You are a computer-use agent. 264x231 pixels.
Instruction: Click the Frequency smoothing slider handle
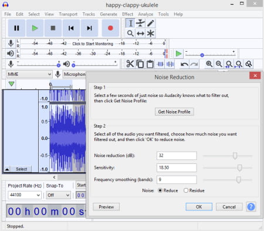238,180
